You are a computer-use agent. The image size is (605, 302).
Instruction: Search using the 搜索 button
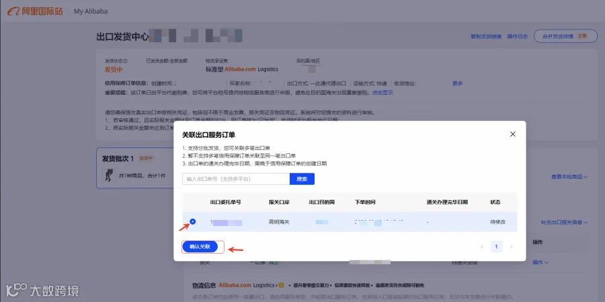click(302, 179)
